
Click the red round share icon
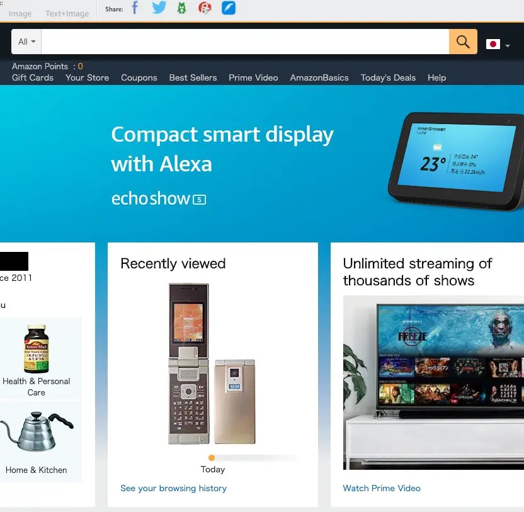pyautogui.click(x=205, y=8)
